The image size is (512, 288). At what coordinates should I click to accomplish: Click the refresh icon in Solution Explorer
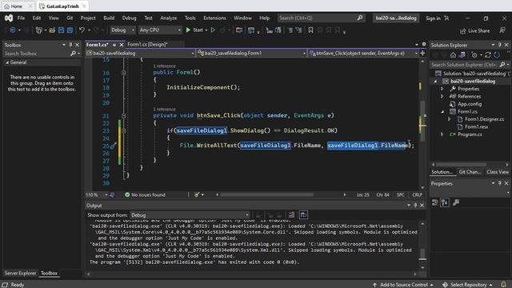(x=497, y=55)
